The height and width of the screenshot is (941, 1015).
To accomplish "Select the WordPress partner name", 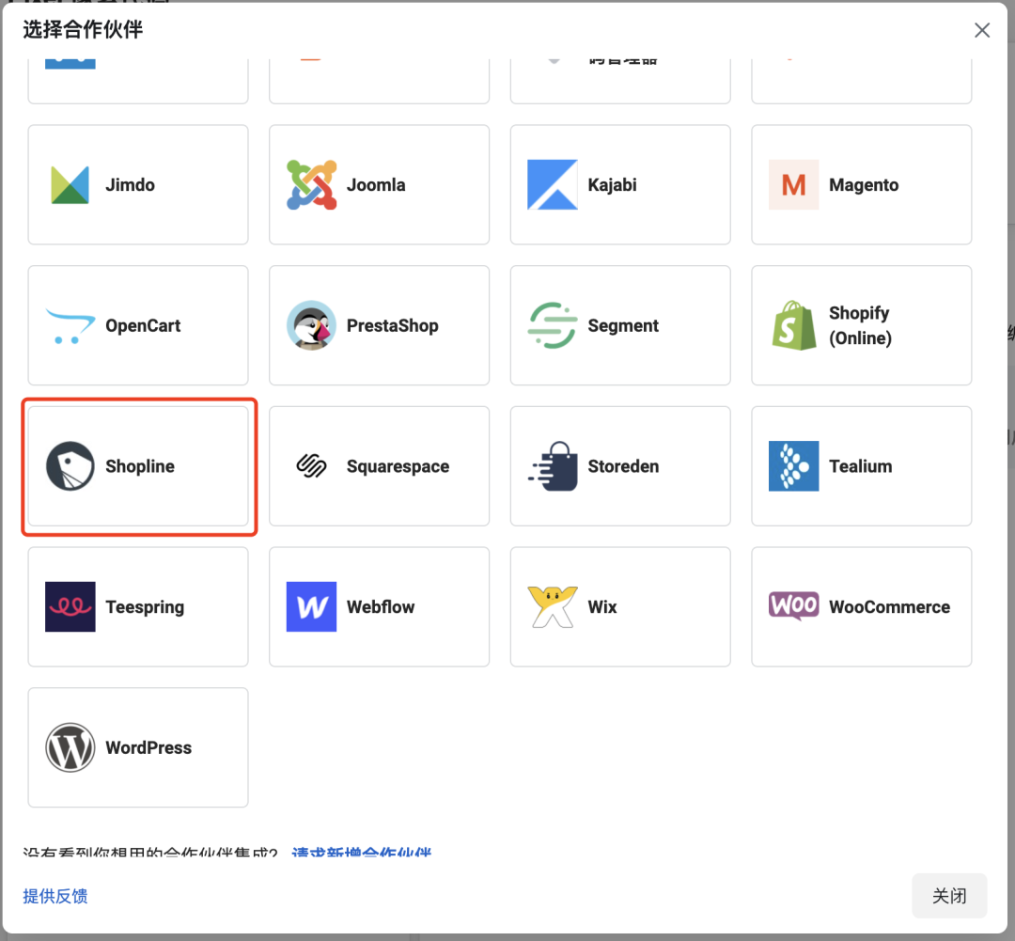I will click(x=148, y=747).
